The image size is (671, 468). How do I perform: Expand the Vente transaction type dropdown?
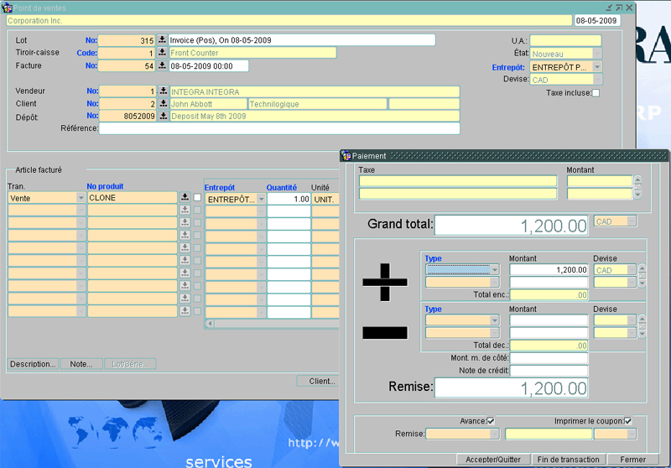(x=81, y=198)
